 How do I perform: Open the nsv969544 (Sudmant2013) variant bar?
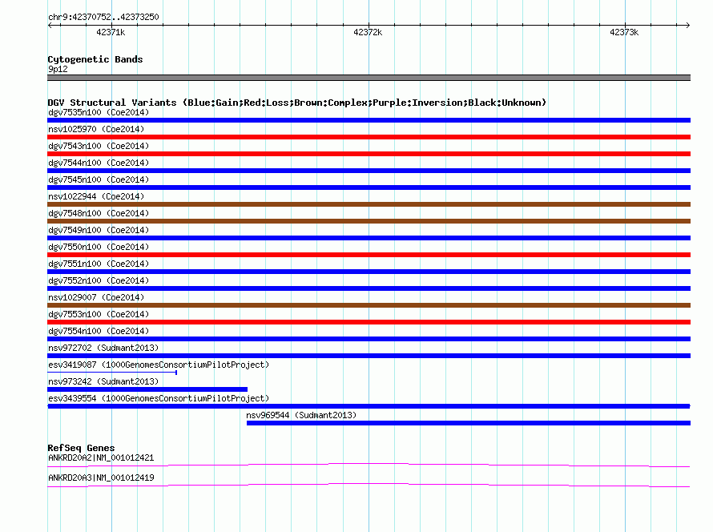pyautogui.click(x=469, y=423)
